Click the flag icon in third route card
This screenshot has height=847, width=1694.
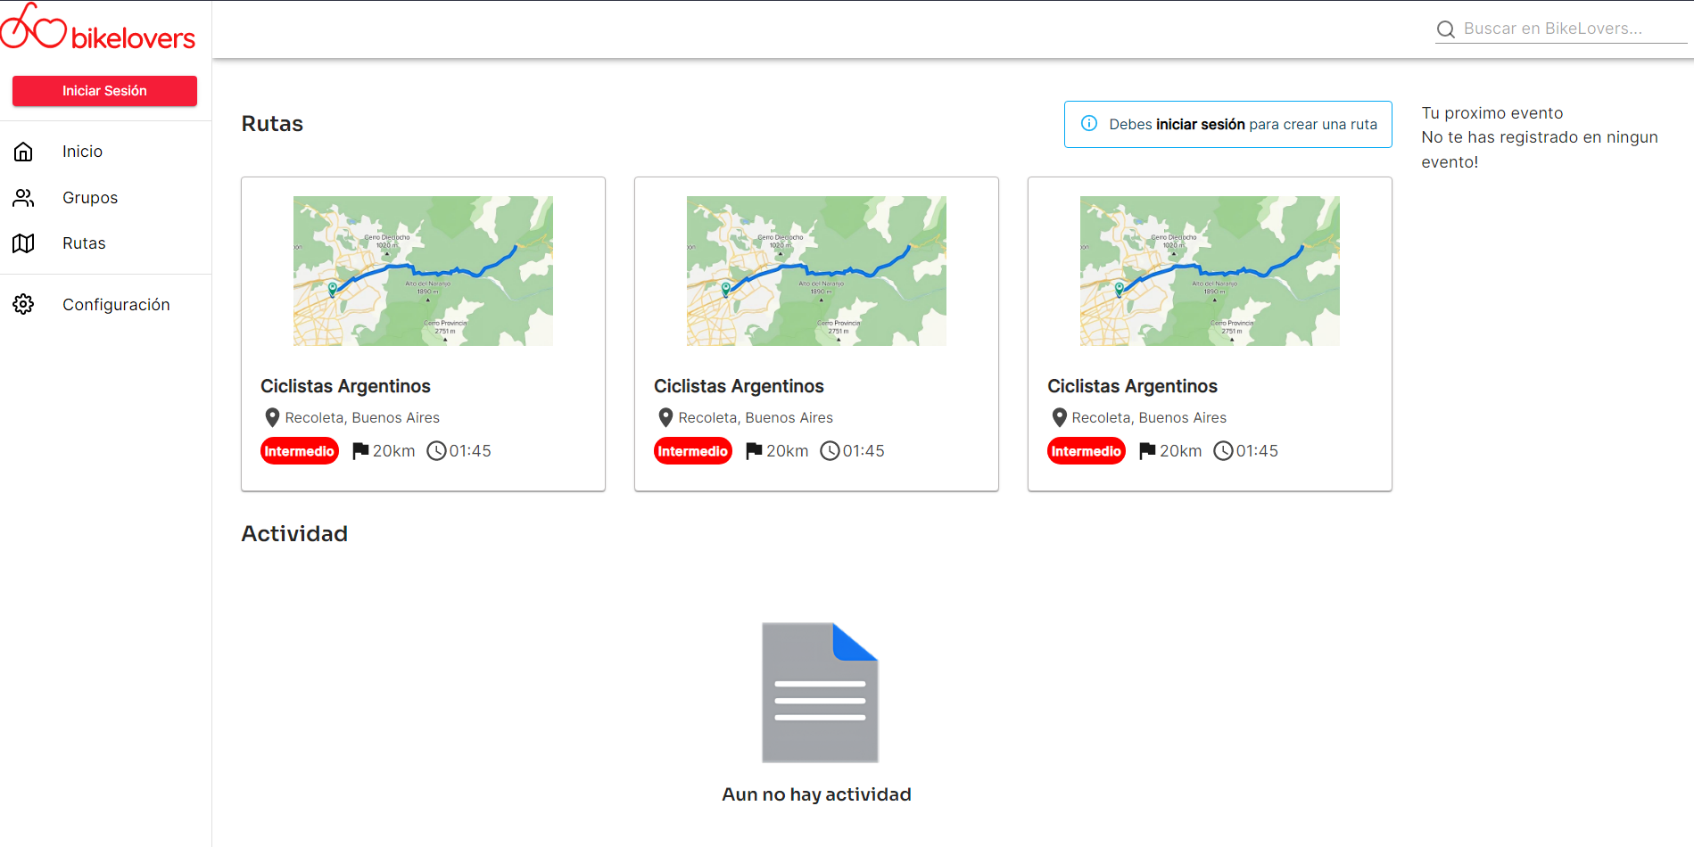(x=1147, y=451)
